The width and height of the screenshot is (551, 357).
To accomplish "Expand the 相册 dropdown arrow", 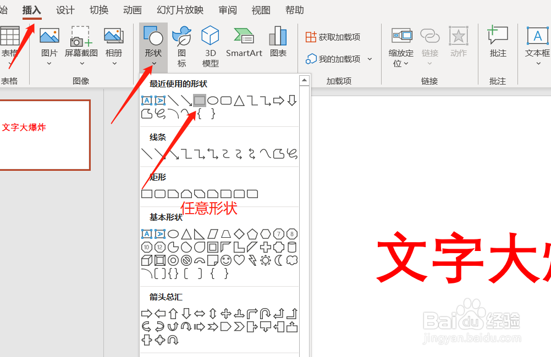I will [x=114, y=64].
